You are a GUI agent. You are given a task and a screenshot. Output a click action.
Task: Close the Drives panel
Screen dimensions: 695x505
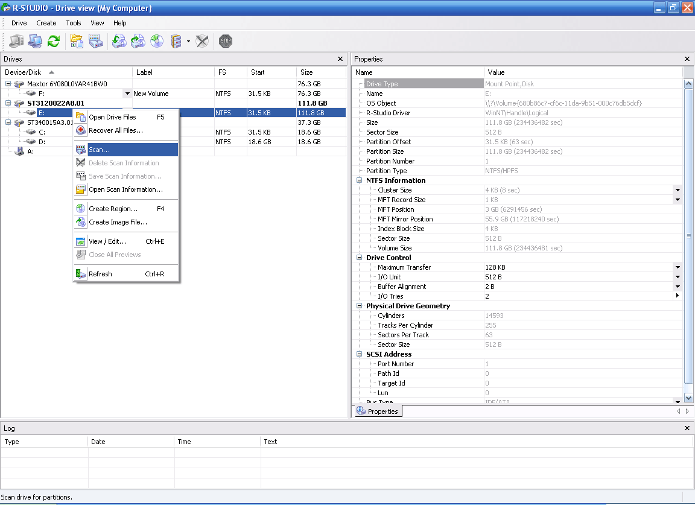340,59
